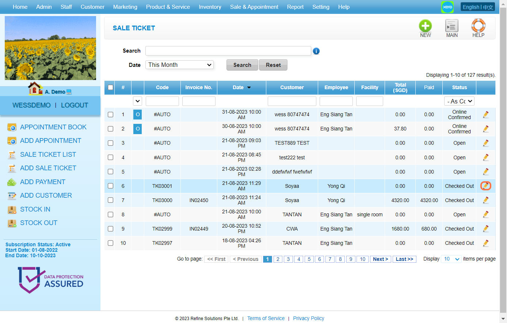Open the Status filter dropdown
This screenshot has width=507, height=323.
coord(459,101)
